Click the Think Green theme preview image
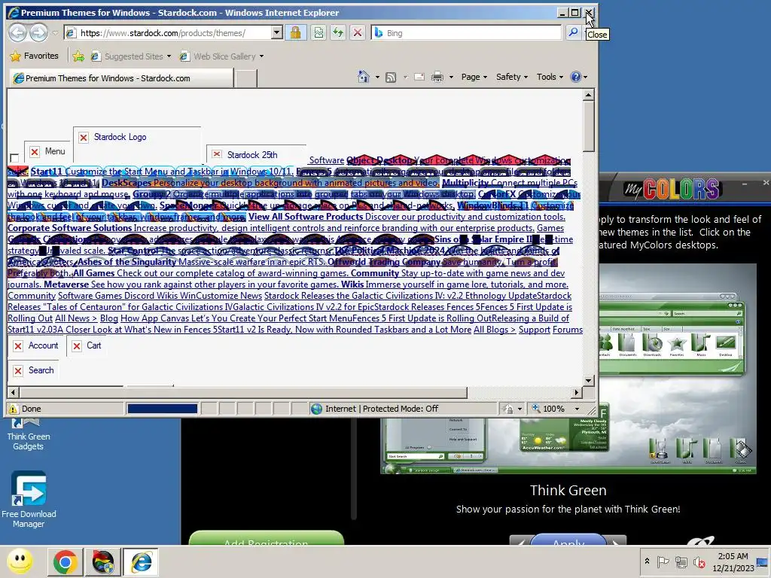This screenshot has height=578, width=771. tap(568, 369)
